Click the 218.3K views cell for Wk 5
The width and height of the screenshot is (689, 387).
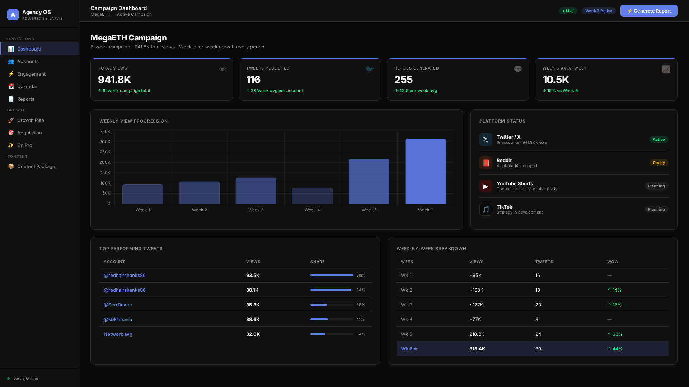[477, 334]
